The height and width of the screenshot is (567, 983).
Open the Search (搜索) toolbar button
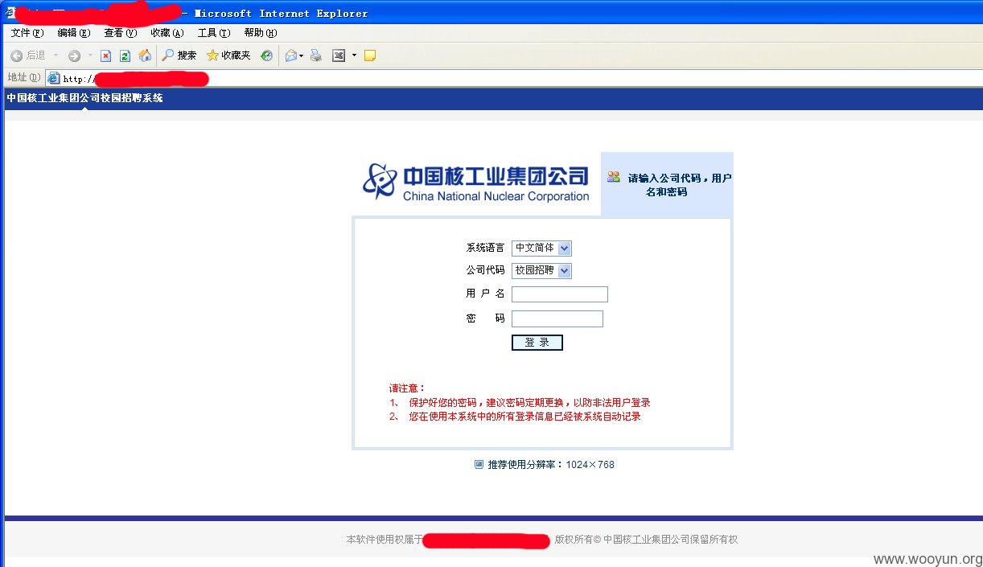pyautogui.click(x=179, y=55)
